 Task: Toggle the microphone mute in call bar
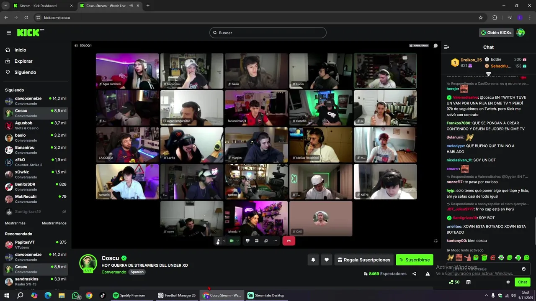point(218,241)
